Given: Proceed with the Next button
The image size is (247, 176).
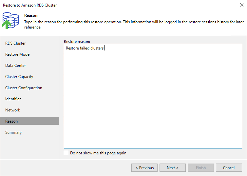Looking at the screenshot, I should [173, 168].
